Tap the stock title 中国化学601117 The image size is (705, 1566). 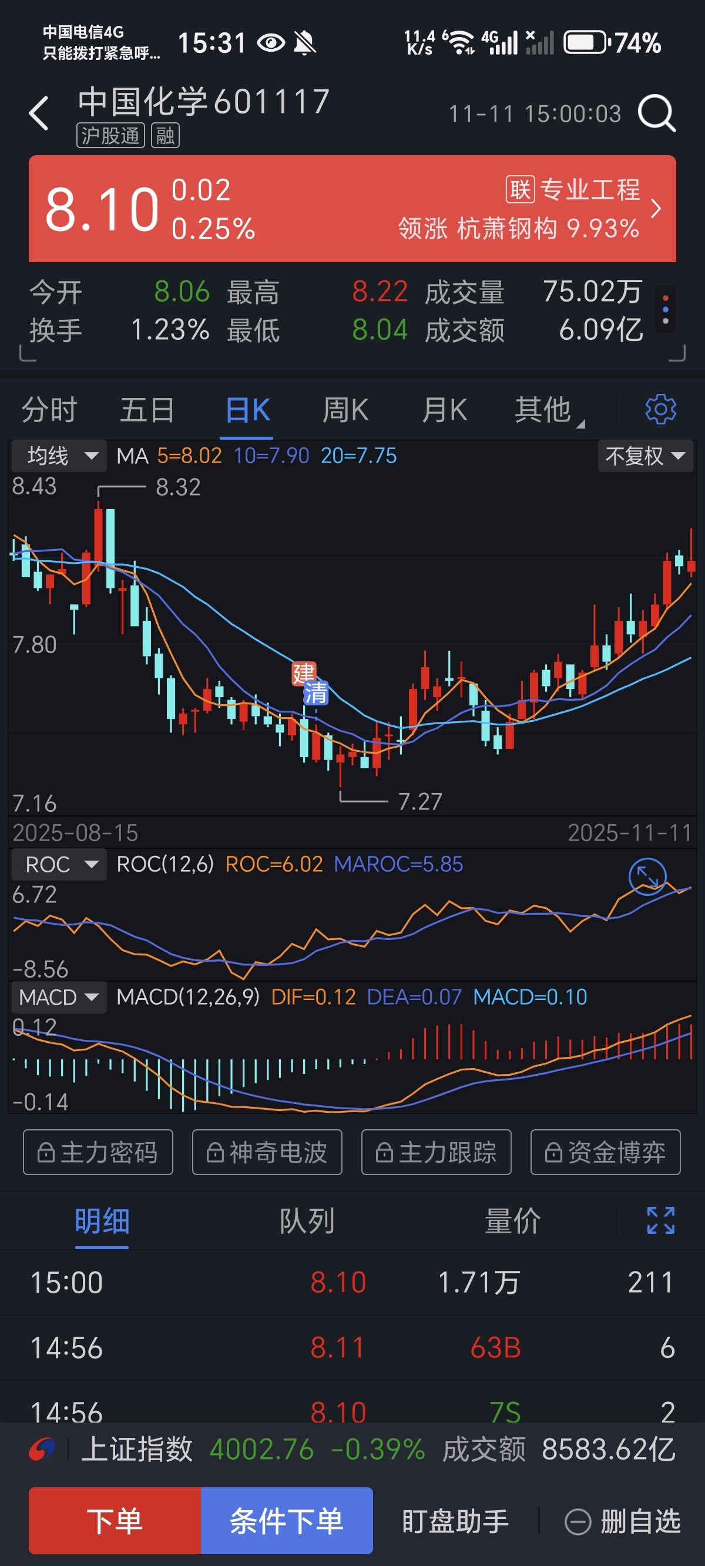pos(204,101)
